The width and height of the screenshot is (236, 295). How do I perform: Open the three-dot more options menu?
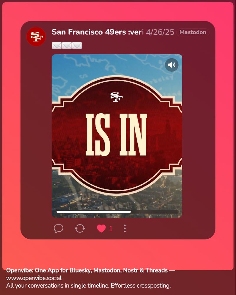pyautogui.click(x=125, y=229)
